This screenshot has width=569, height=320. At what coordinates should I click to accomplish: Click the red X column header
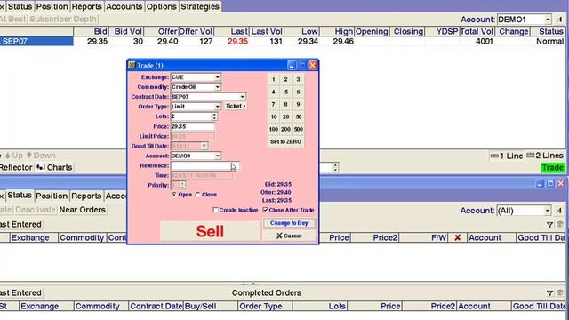tap(458, 237)
